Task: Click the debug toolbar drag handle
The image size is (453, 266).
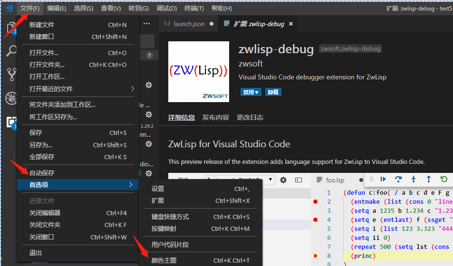Action: [372, 180]
